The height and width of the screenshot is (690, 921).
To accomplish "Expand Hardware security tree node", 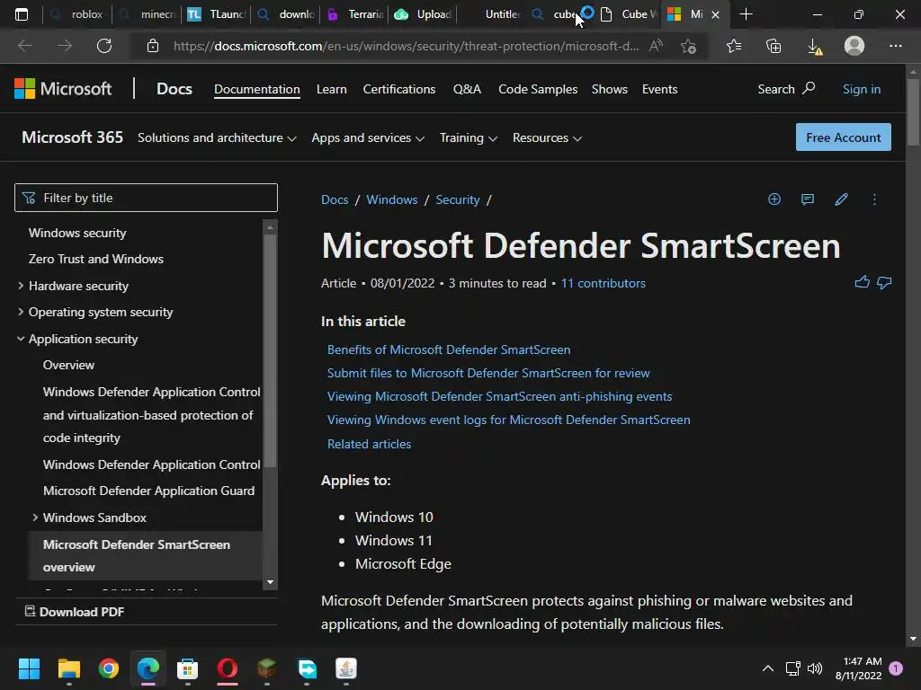I will click(21, 286).
